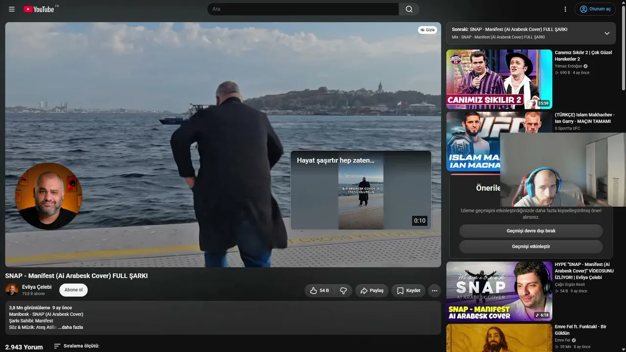This screenshot has height=352, width=626.
Task: Visit the Çağrı Ergün Kesit channel
Action: (570, 285)
